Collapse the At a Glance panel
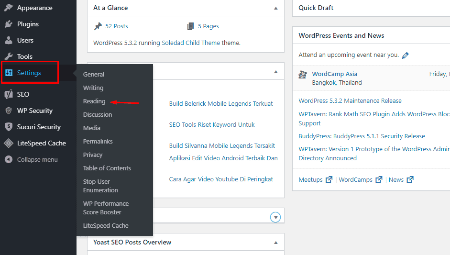The width and height of the screenshot is (450, 255). (x=276, y=8)
